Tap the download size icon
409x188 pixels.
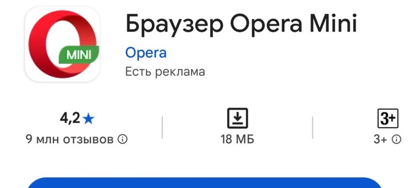[x=237, y=118]
